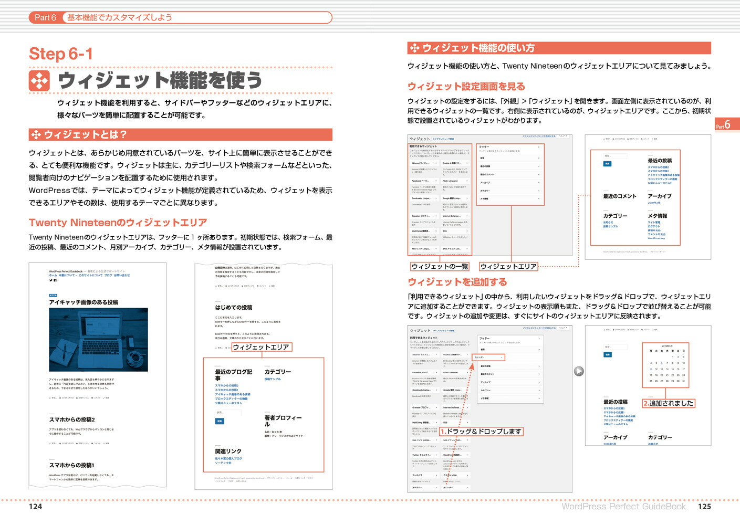Click the Step 6-1 orange diamond icon
The height and width of the screenshot is (525, 740).
click(39, 81)
